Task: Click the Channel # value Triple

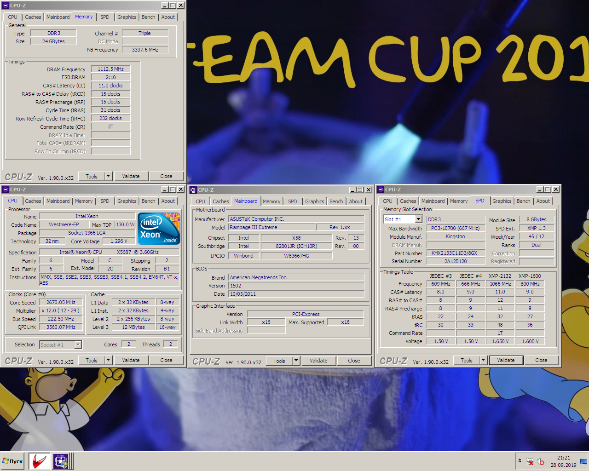Action: (145, 33)
